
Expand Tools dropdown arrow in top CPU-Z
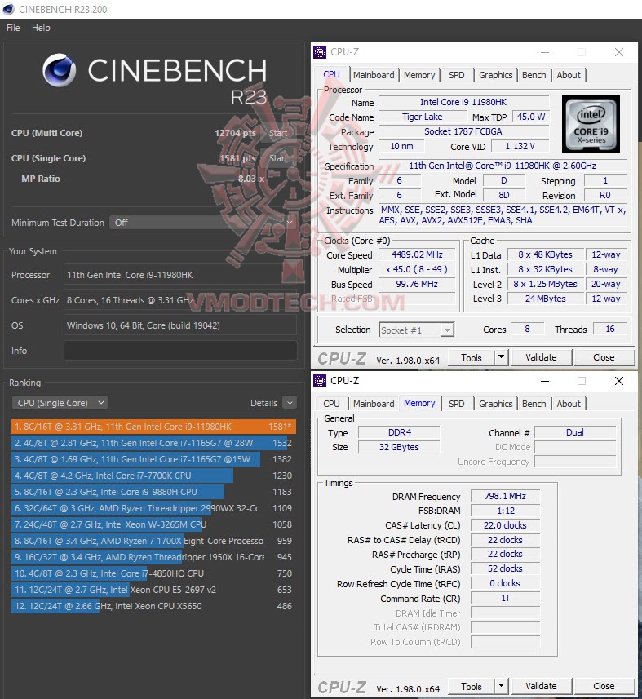pyautogui.click(x=502, y=357)
